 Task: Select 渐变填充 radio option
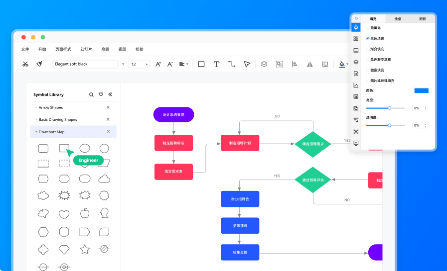(x=368, y=49)
